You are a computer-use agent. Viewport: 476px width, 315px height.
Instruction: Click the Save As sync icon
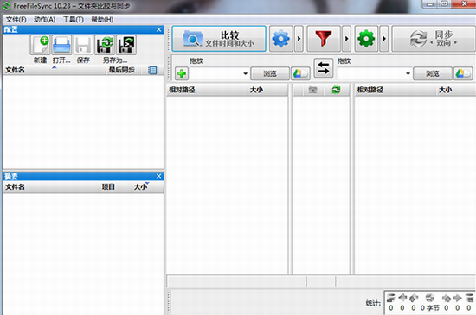point(105,45)
